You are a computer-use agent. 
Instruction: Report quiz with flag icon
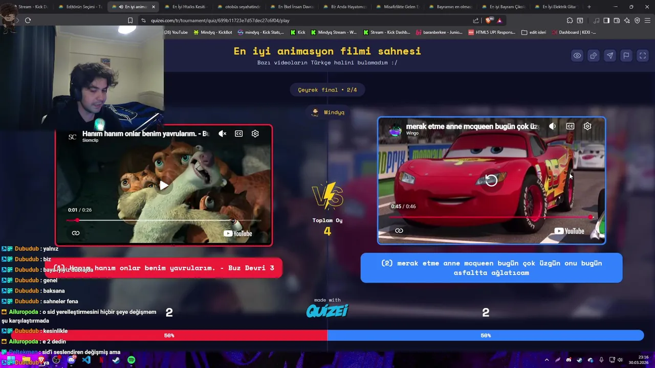click(626, 56)
